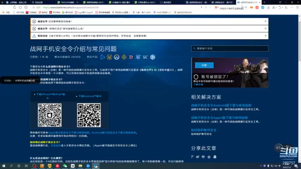Click the blue 注册 button
The image size is (301, 169).
point(204,65)
